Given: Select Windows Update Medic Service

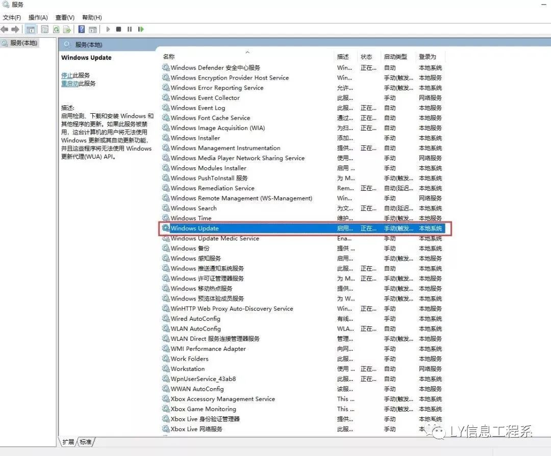Looking at the screenshot, I should pyautogui.click(x=302, y=238).
